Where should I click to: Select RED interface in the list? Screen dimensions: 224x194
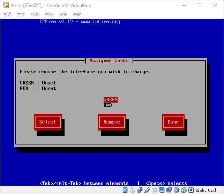(x=108, y=105)
